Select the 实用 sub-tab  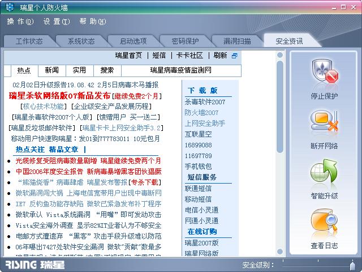[79, 70]
